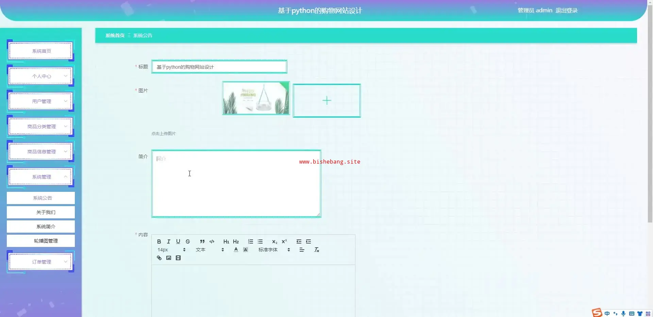Open the 系统公告 submenu item
Image resolution: width=653 pixels, height=317 pixels.
41,198
